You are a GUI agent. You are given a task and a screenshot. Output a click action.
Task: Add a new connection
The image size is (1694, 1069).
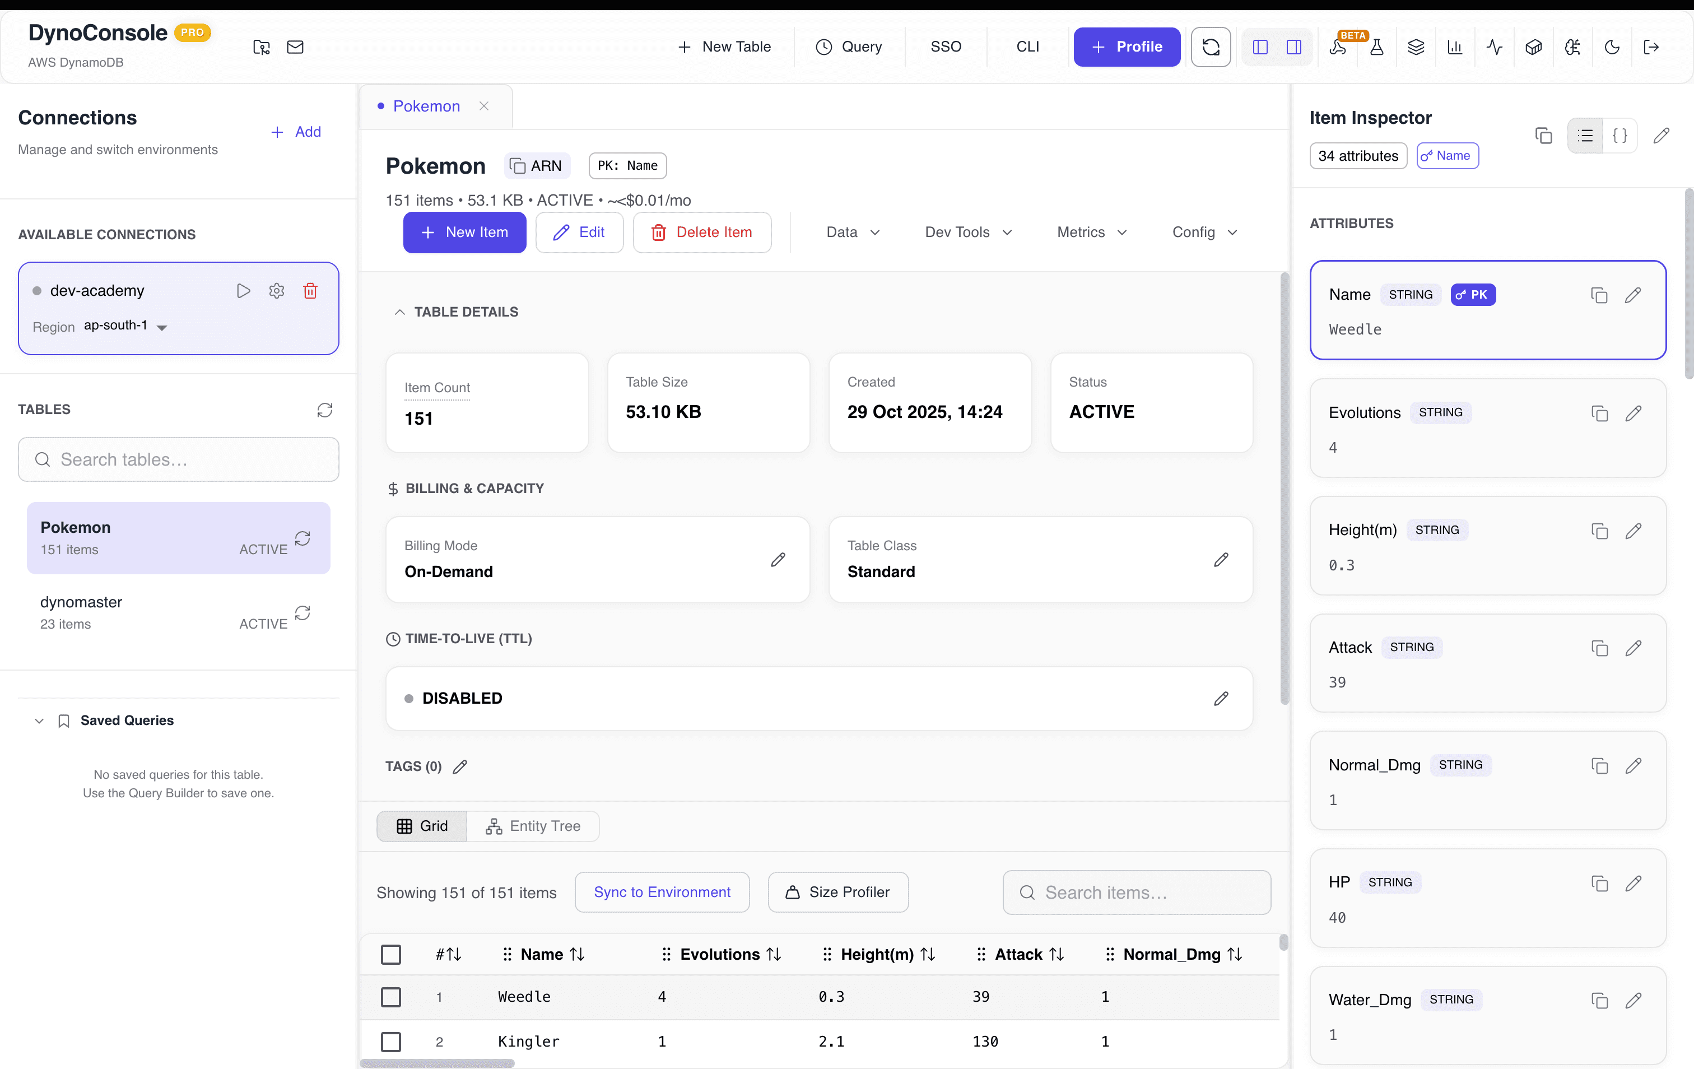[295, 132]
